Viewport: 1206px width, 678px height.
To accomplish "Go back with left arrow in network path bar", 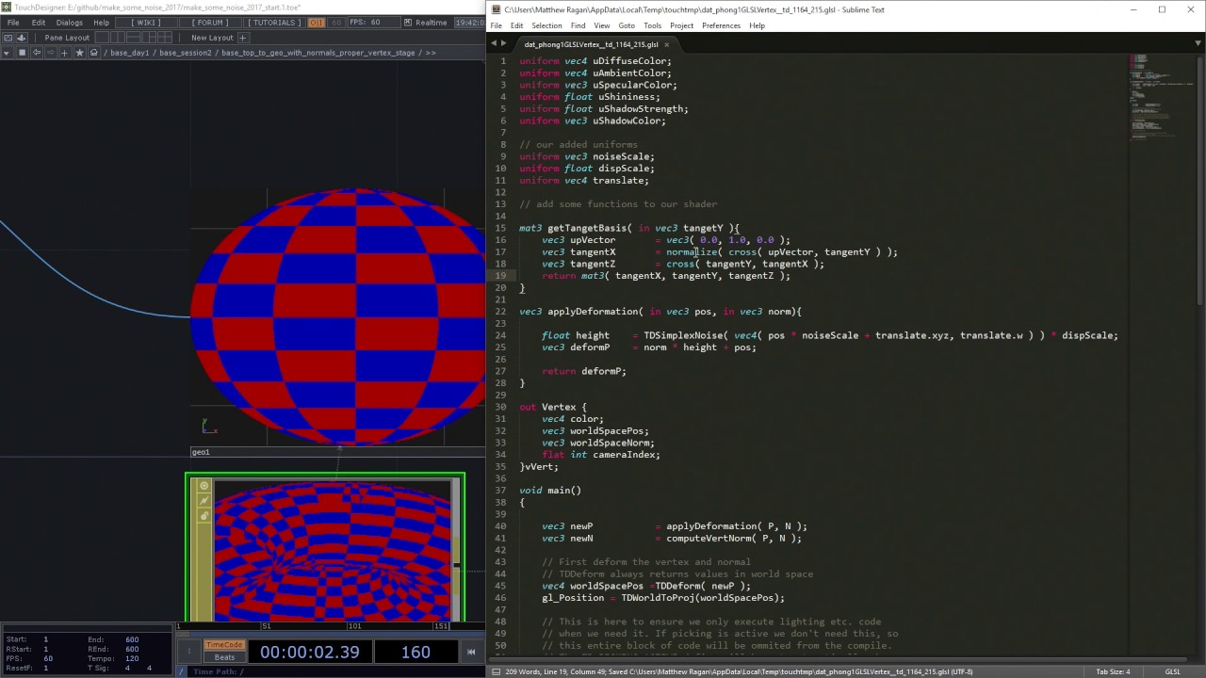I will [37, 53].
